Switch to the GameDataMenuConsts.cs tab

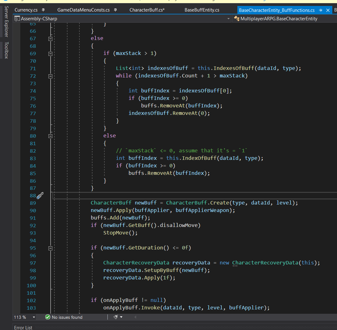coord(83,10)
